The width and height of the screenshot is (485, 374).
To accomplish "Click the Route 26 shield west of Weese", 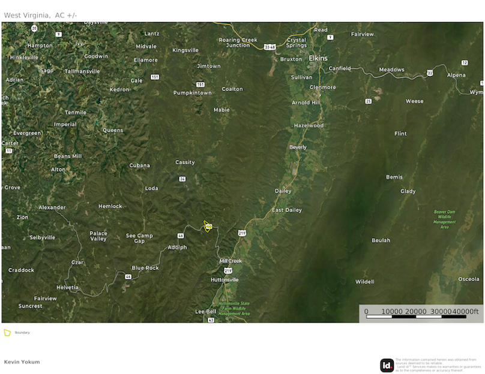I will click(x=368, y=101).
